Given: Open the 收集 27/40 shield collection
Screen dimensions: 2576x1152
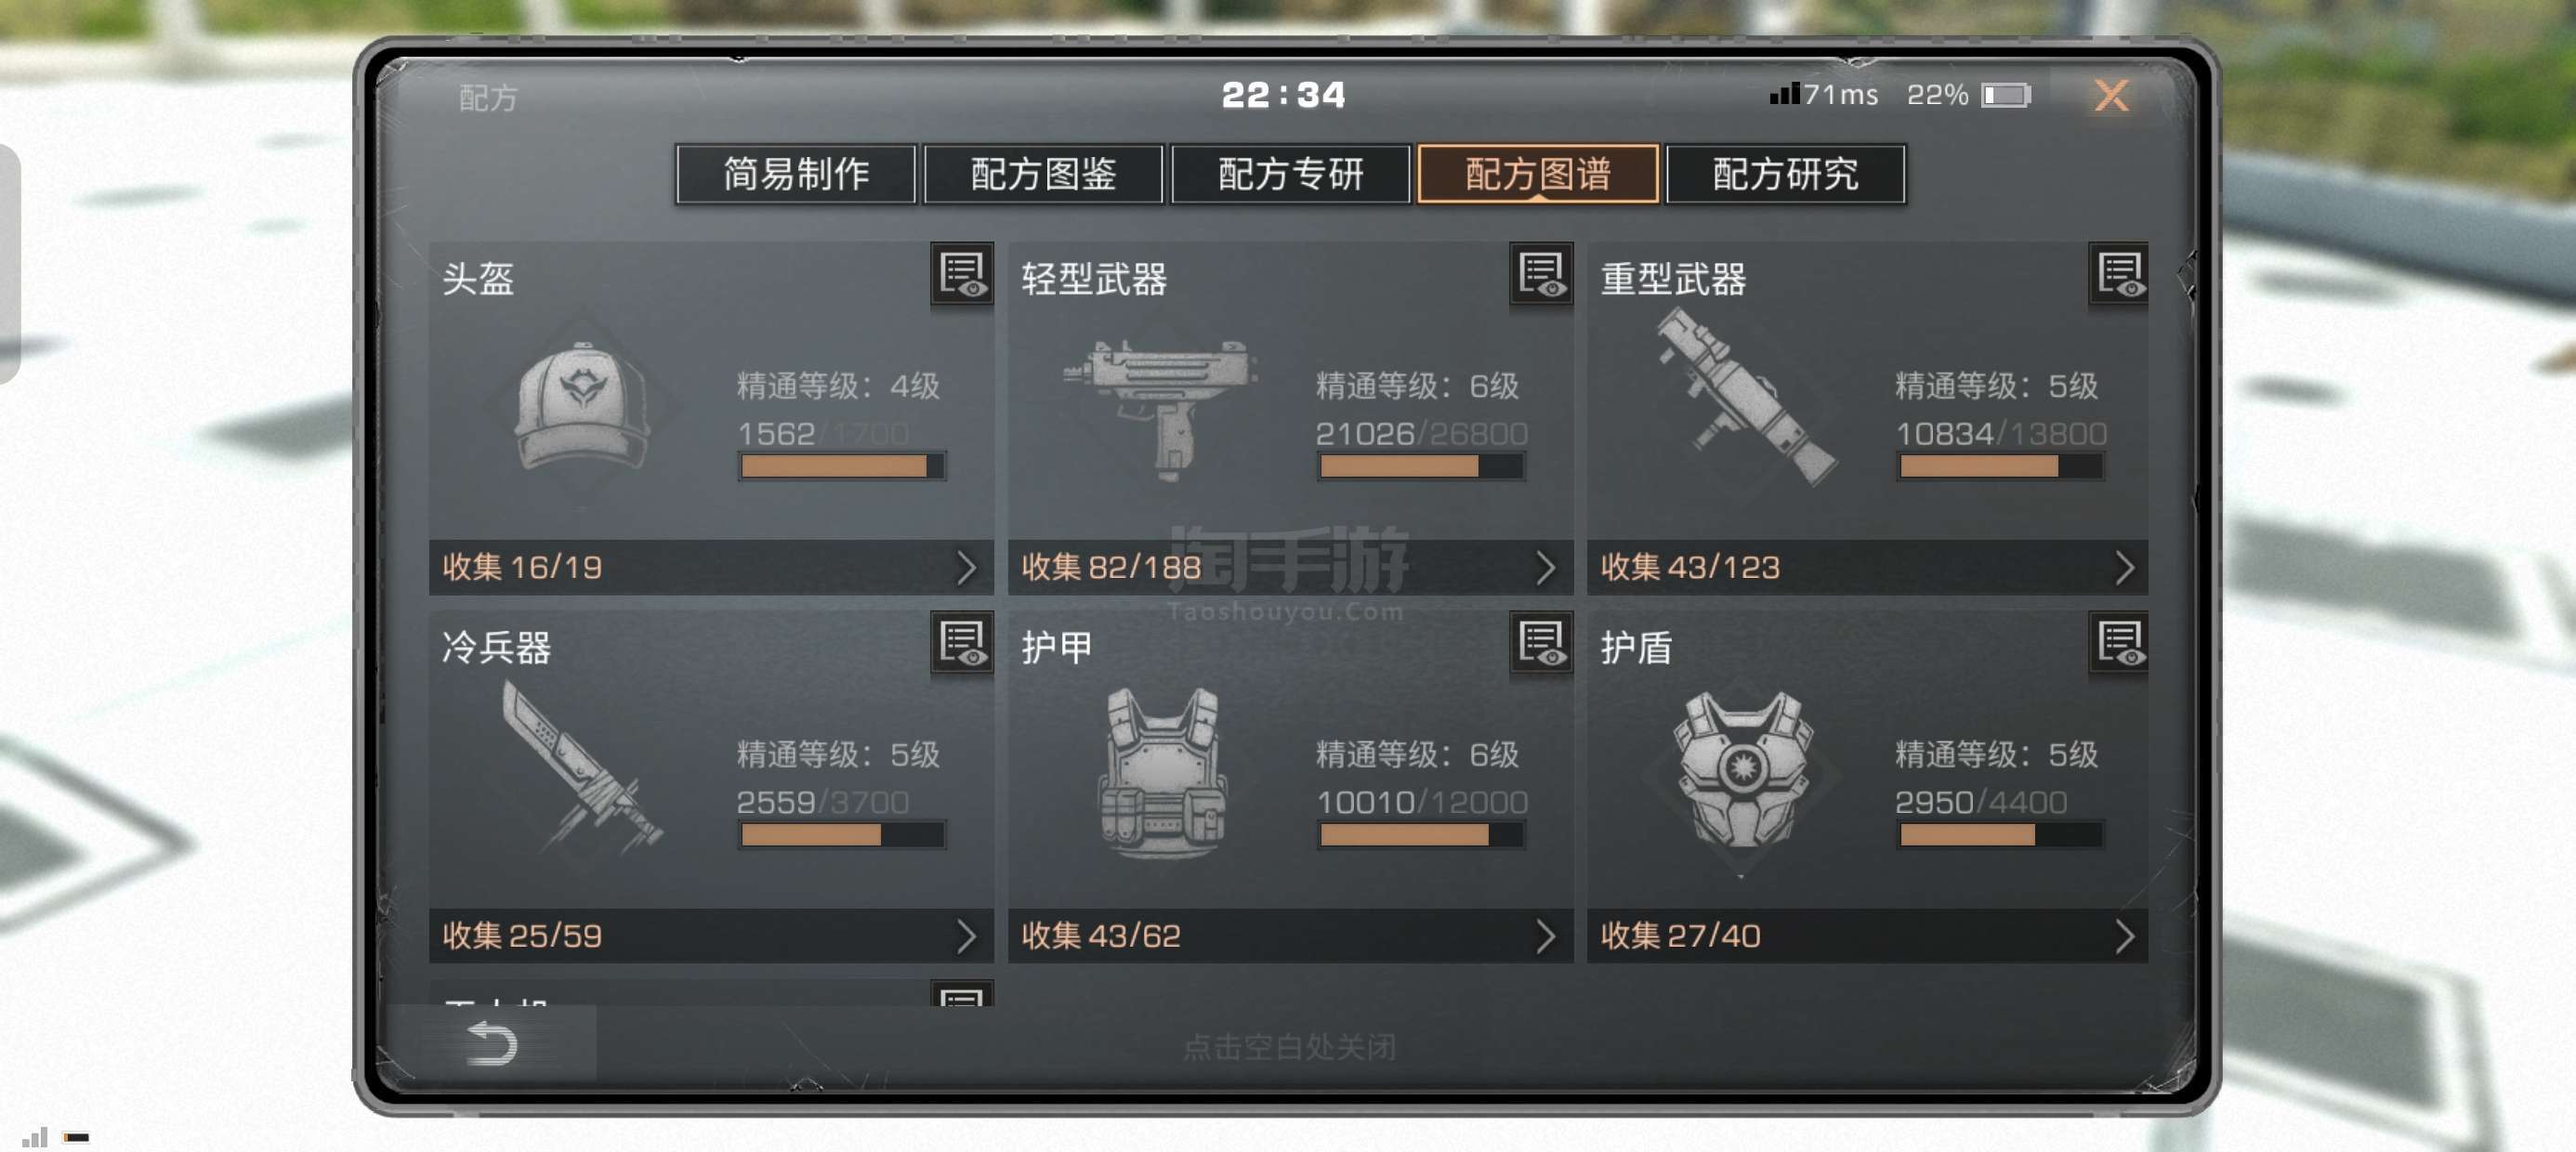Looking at the screenshot, I should 1867,935.
